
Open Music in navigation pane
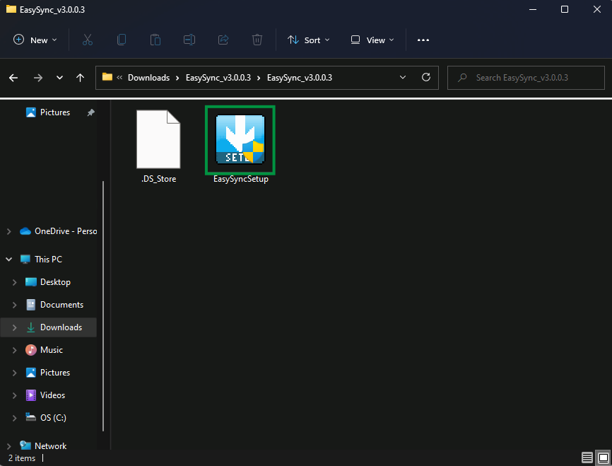coord(44,350)
